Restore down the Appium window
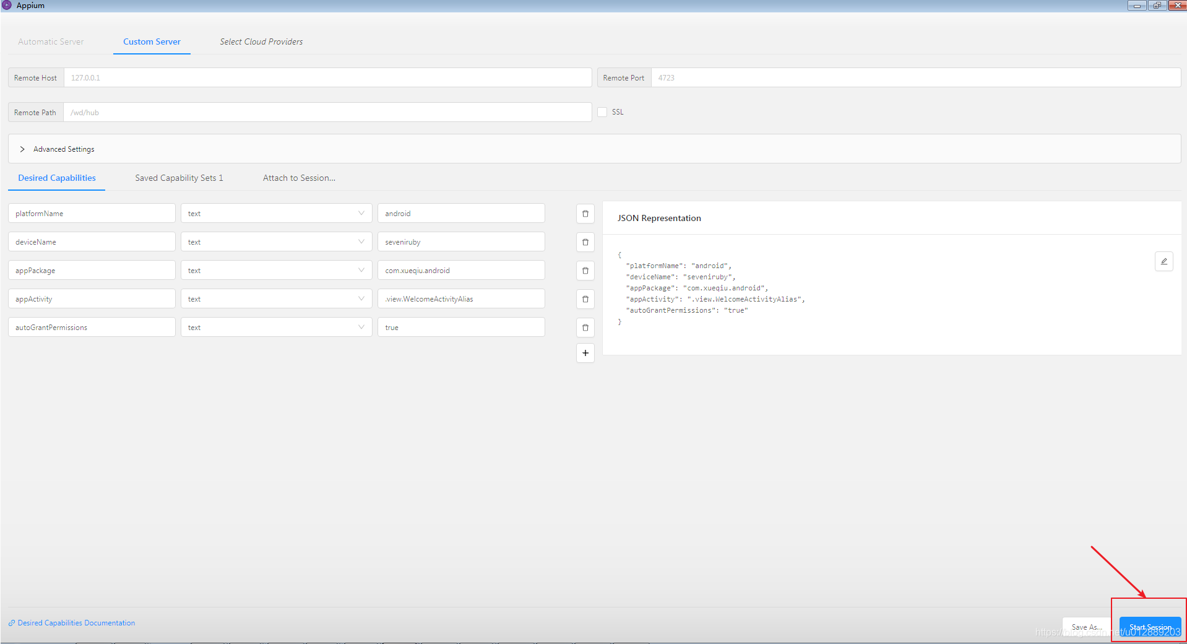Screen dimensions: 1187x644 point(1157,5)
